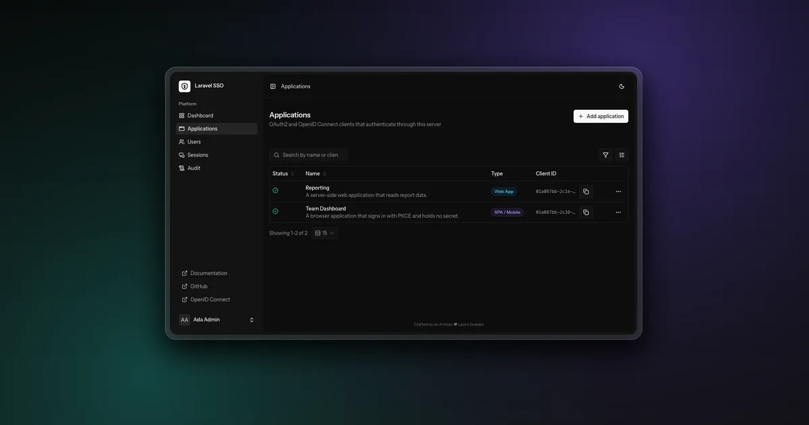Click Applications breadcrumb in top bar
The height and width of the screenshot is (425, 809).
point(295,86)
